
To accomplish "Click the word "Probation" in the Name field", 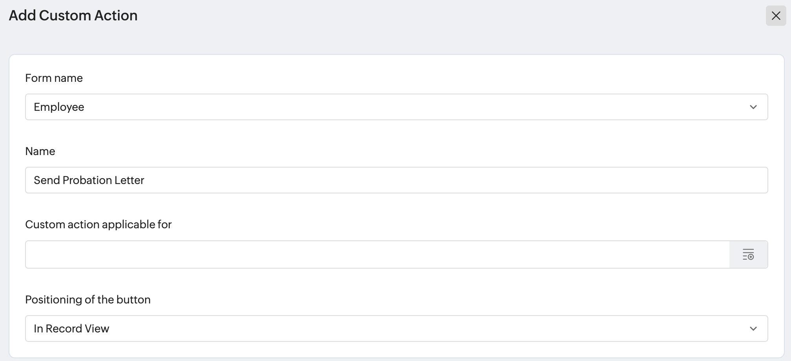I will [x=87, y=180].
